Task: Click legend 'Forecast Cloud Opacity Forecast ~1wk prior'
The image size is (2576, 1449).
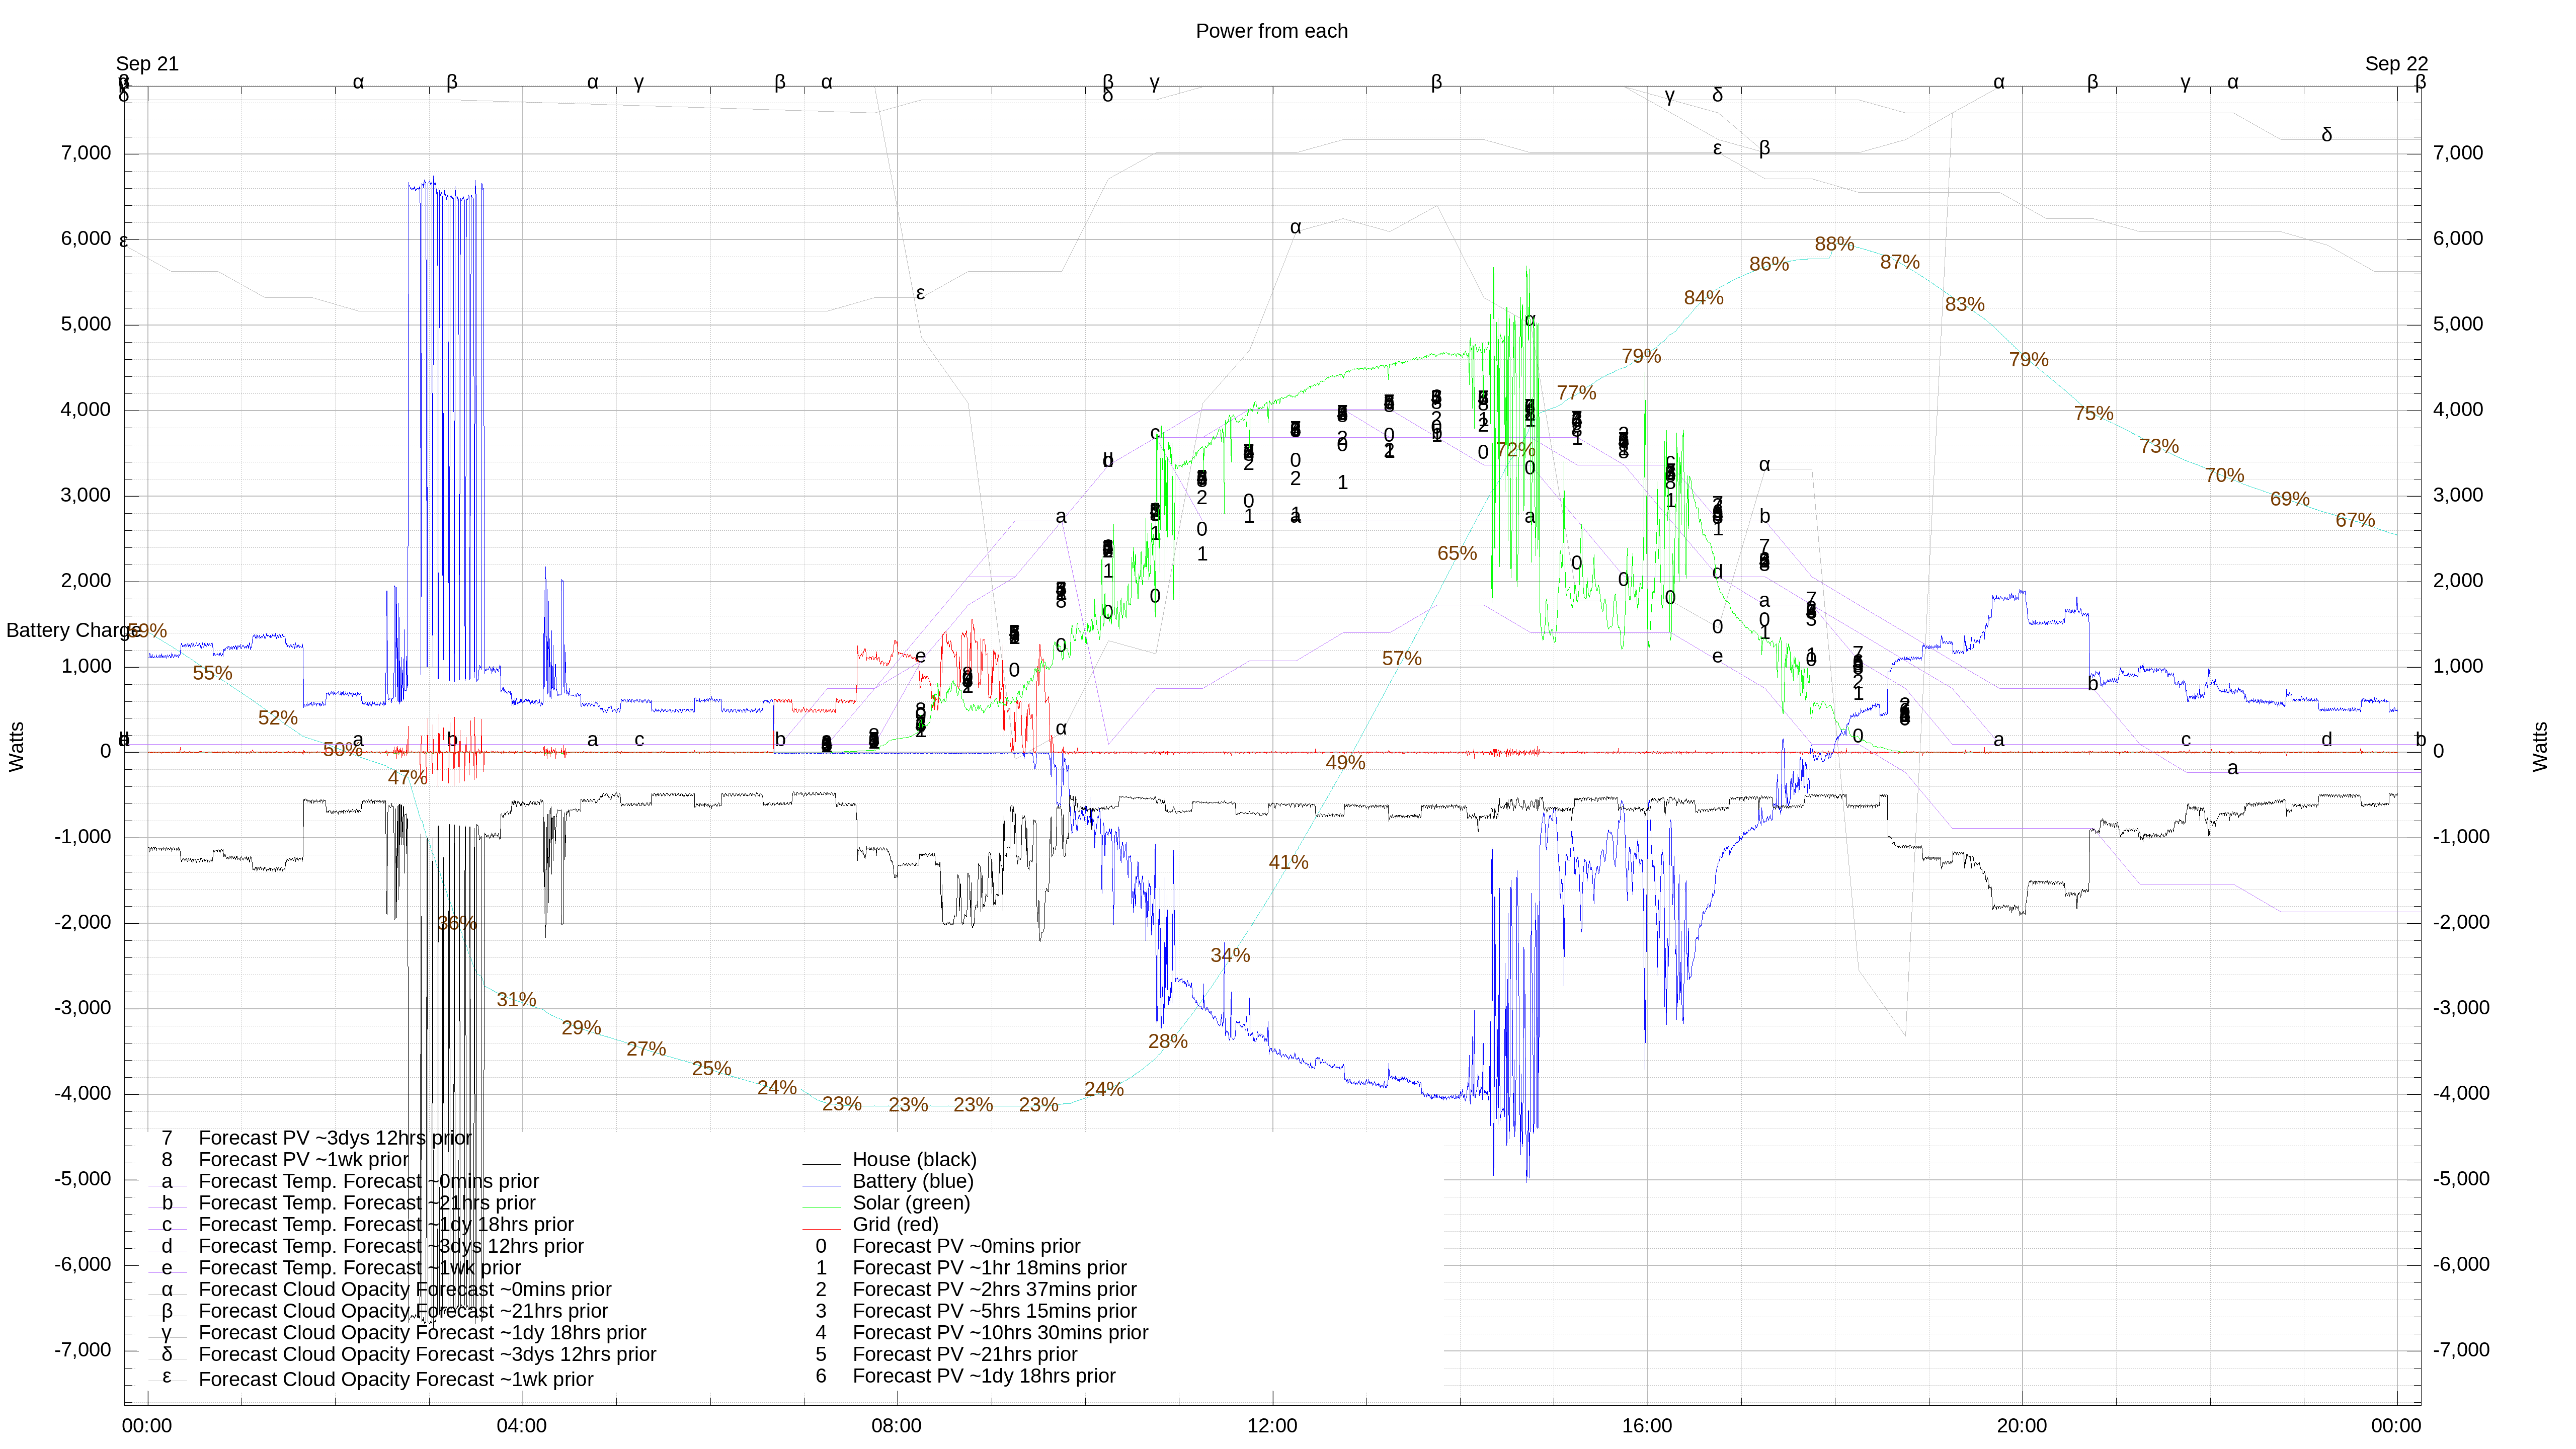Action: (x=396, y=1379)
